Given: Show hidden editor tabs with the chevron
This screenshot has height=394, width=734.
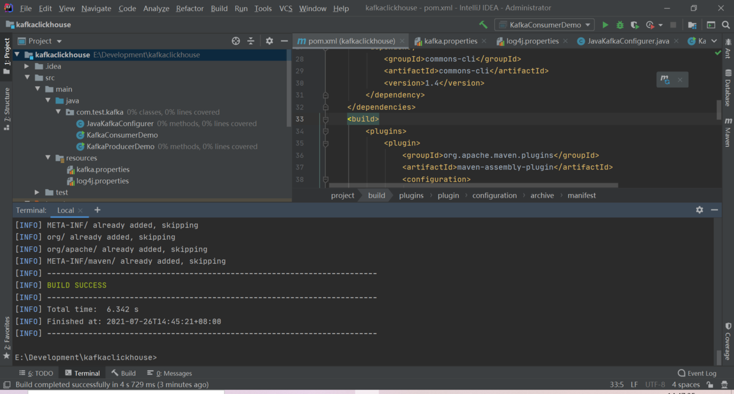Looking at the screenshot, I should pos(714,41).
